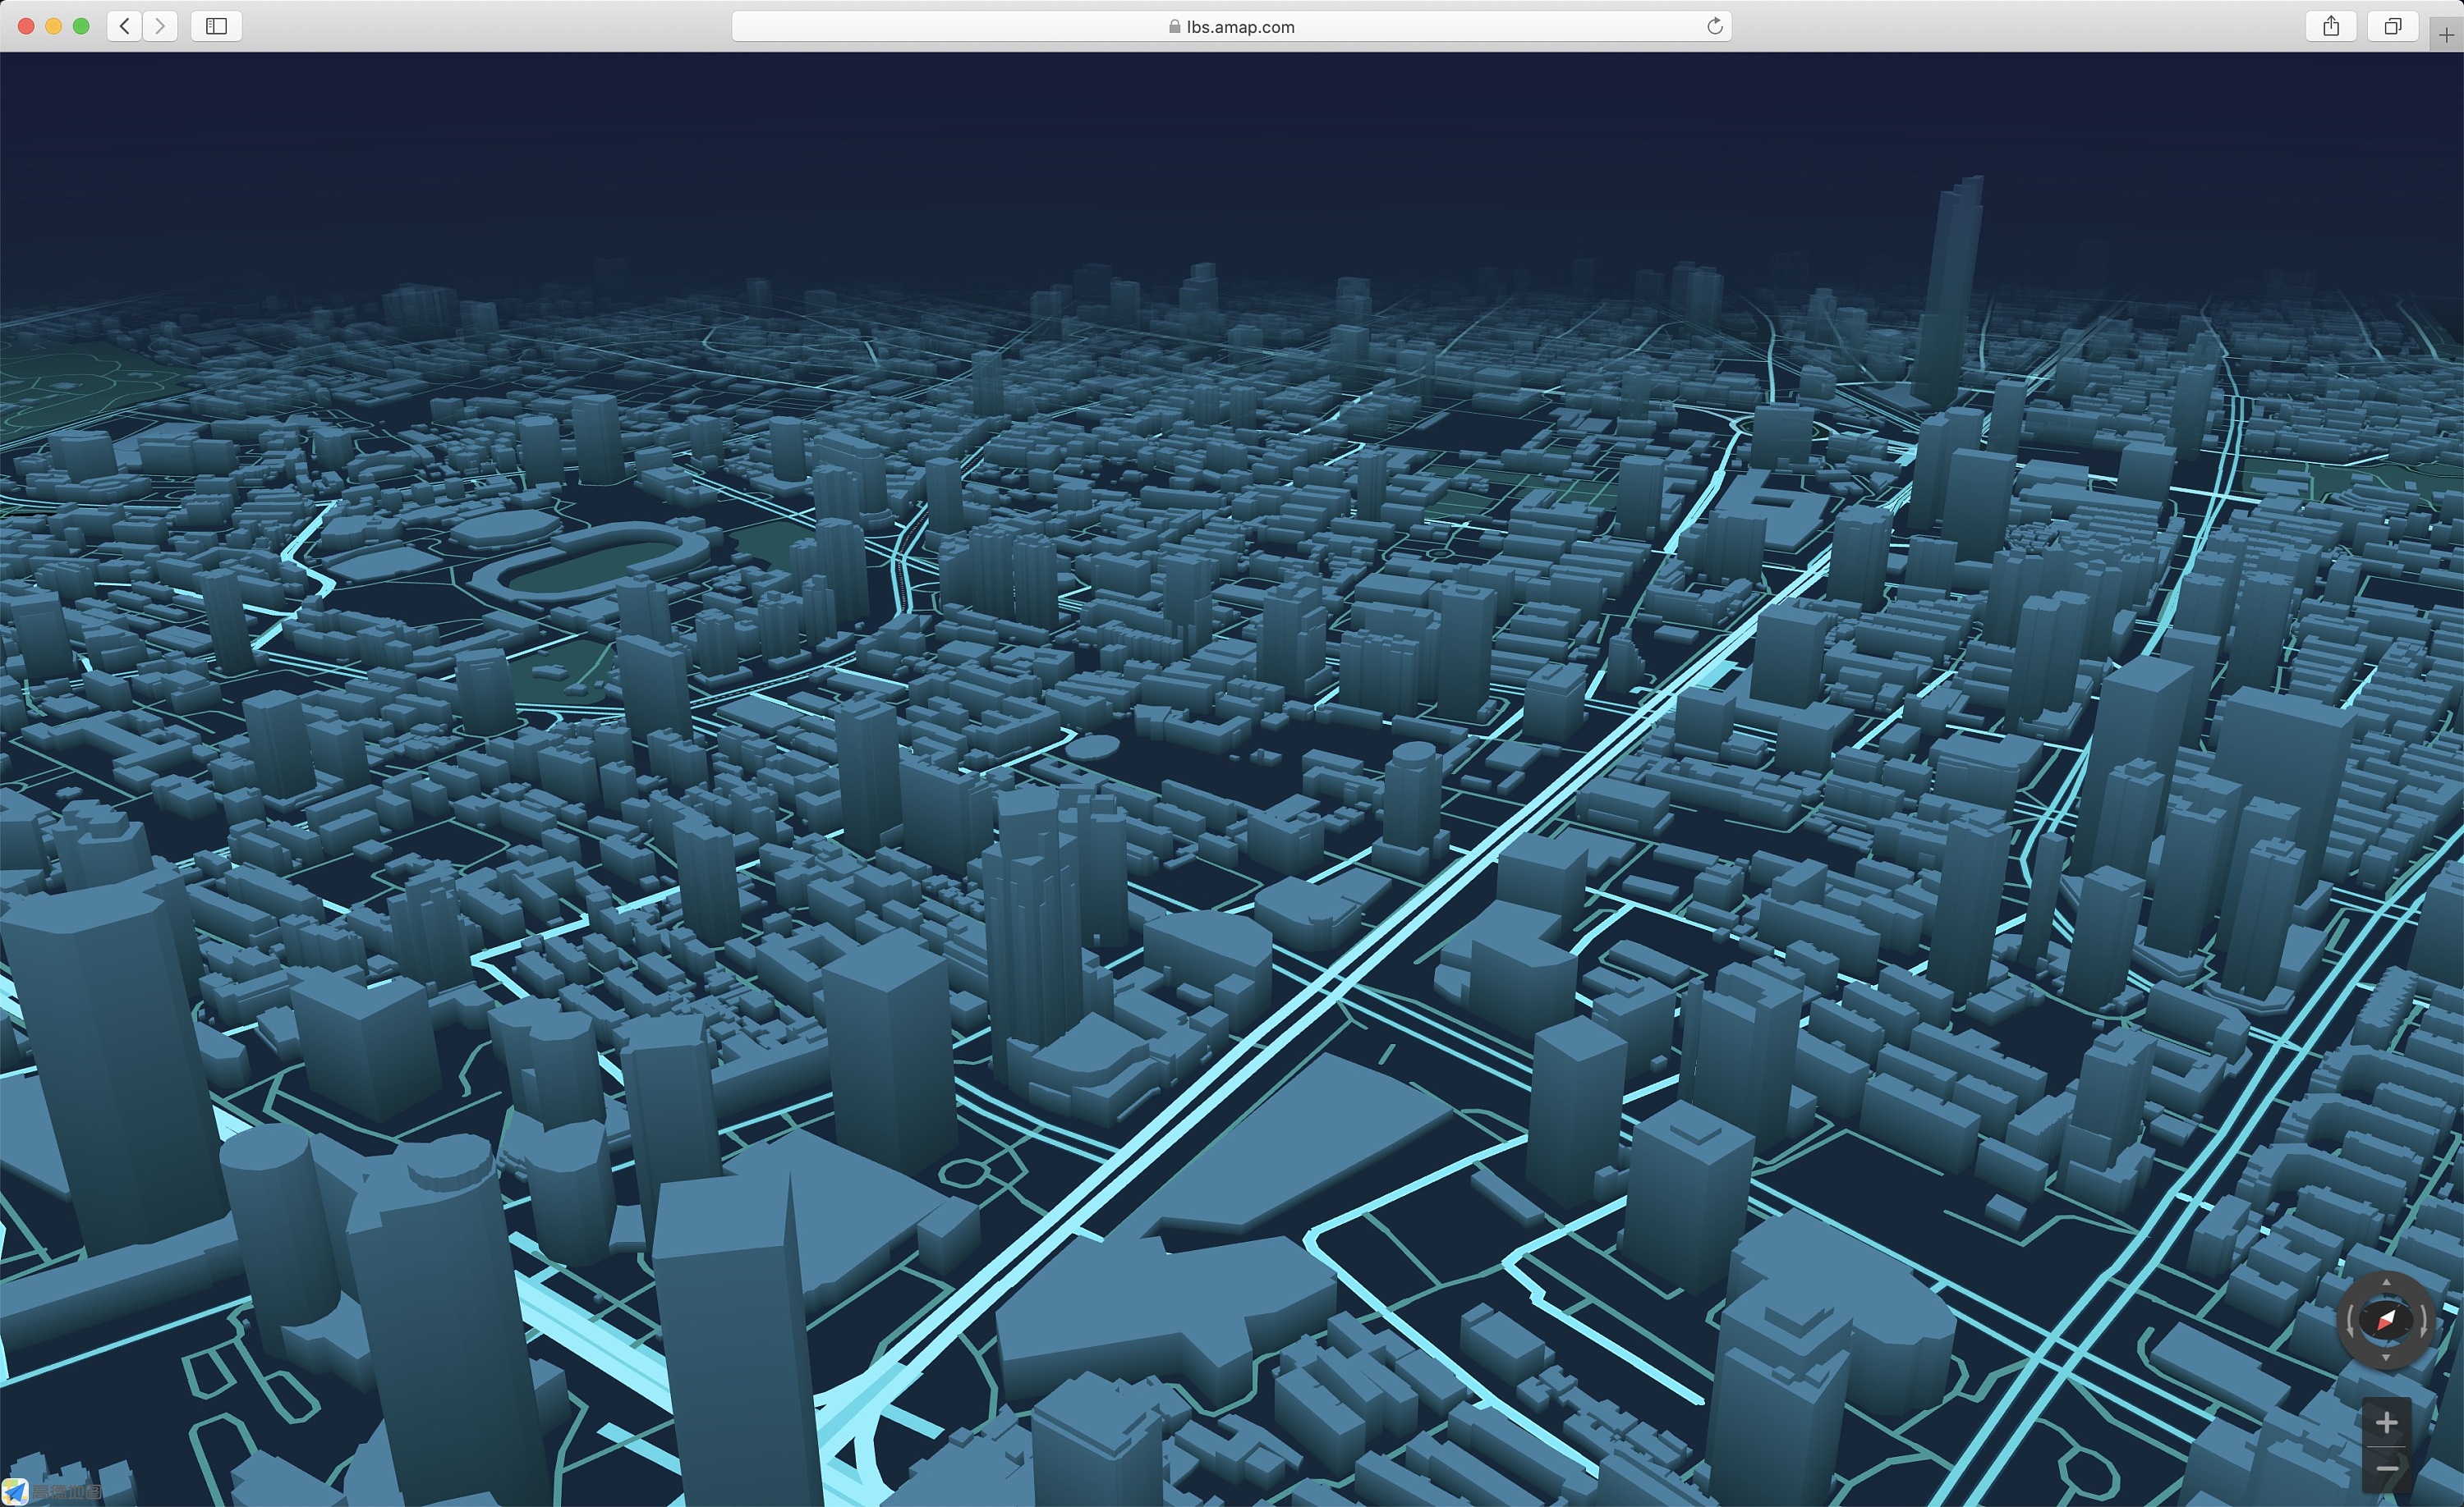Toggle the Safari sidebar
The image size is (2464, 1507).
tap(216, 26)
